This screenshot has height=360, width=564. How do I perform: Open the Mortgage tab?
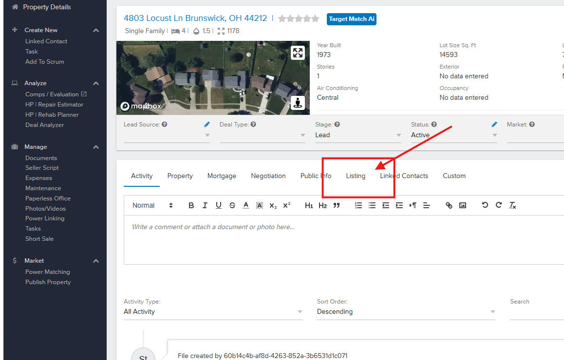tap(222, 176)
